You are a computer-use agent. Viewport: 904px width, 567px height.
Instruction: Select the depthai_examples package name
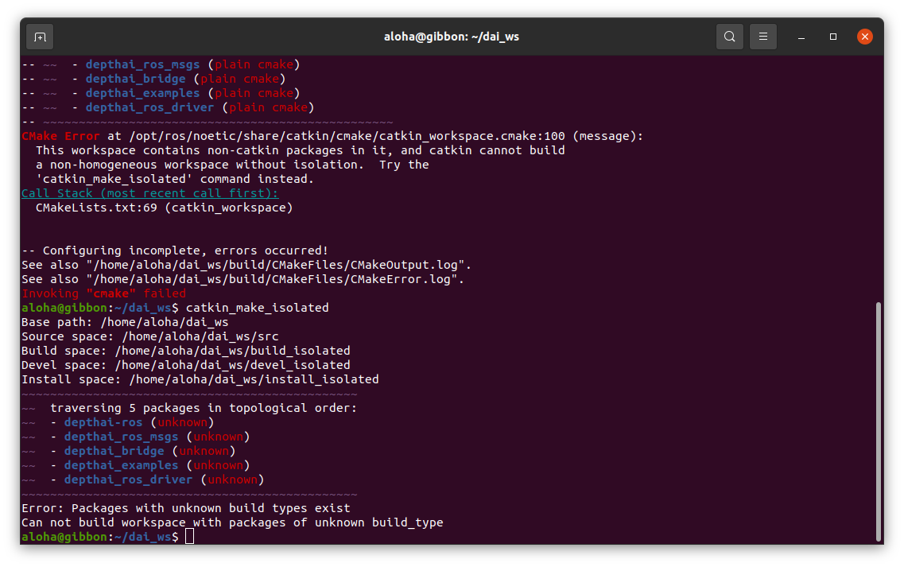[x=116, y=464]
